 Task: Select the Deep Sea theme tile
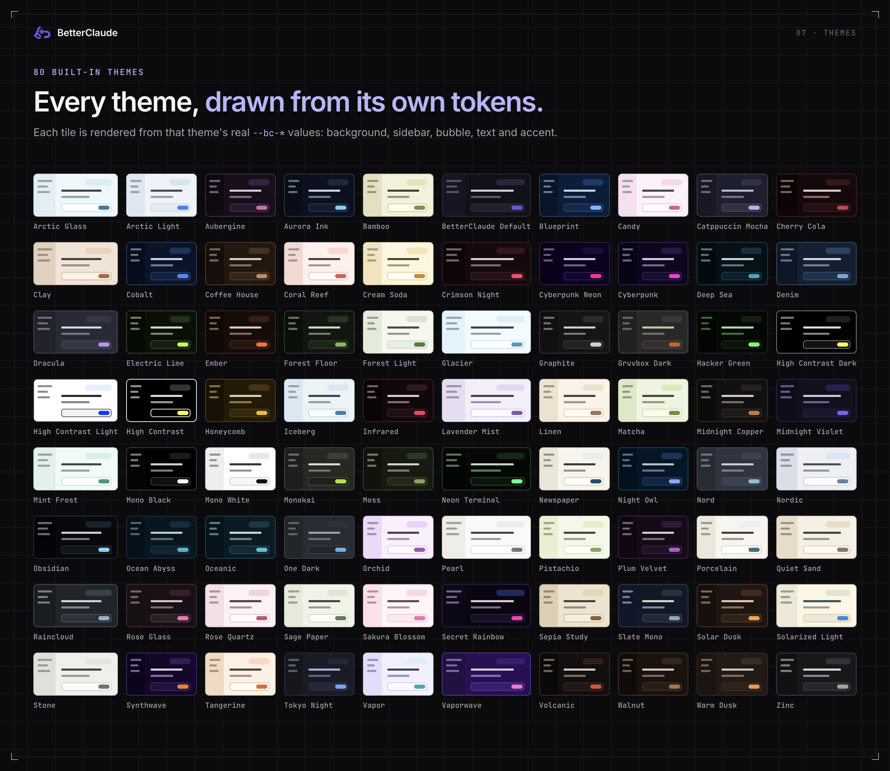(x=732, y=263)
